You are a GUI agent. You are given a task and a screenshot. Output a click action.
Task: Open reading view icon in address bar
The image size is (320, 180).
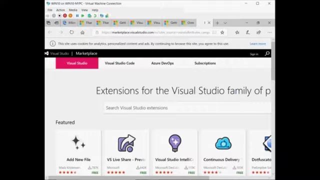click(214, 32)
